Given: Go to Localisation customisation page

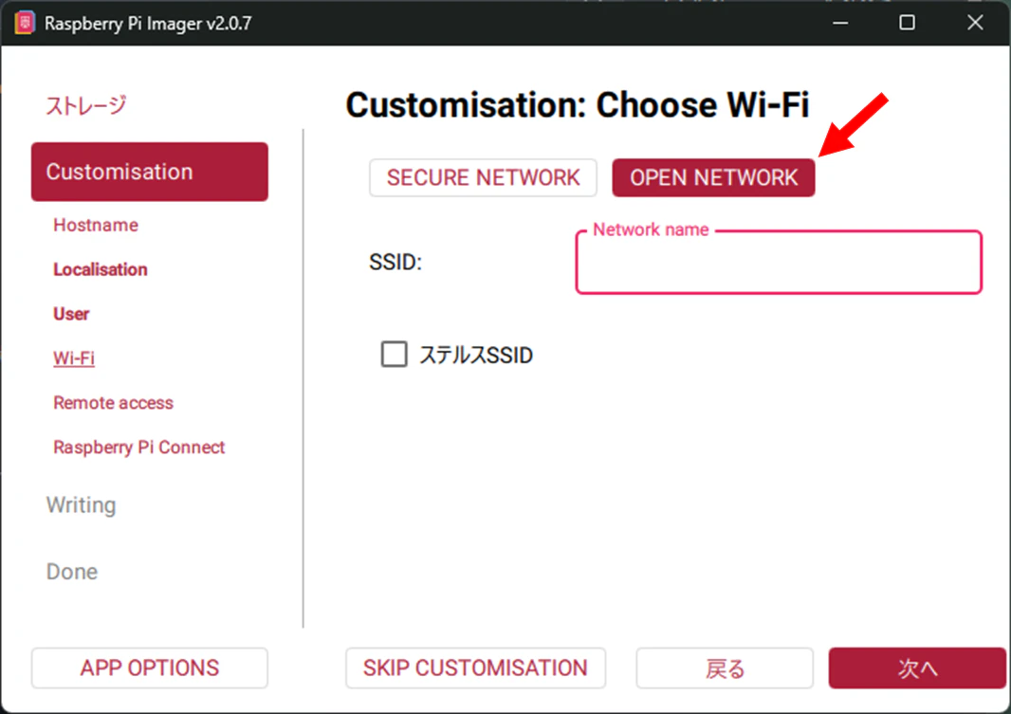Looking at the screenshot, I should [101, 269].
